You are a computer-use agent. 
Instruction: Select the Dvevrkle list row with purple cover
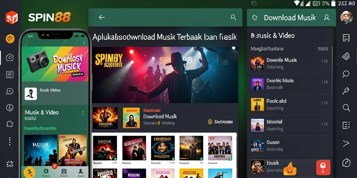click(x=290, y=84)
